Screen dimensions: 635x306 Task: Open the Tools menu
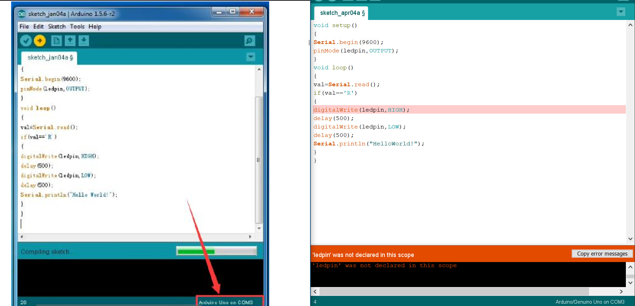[77, 26]
